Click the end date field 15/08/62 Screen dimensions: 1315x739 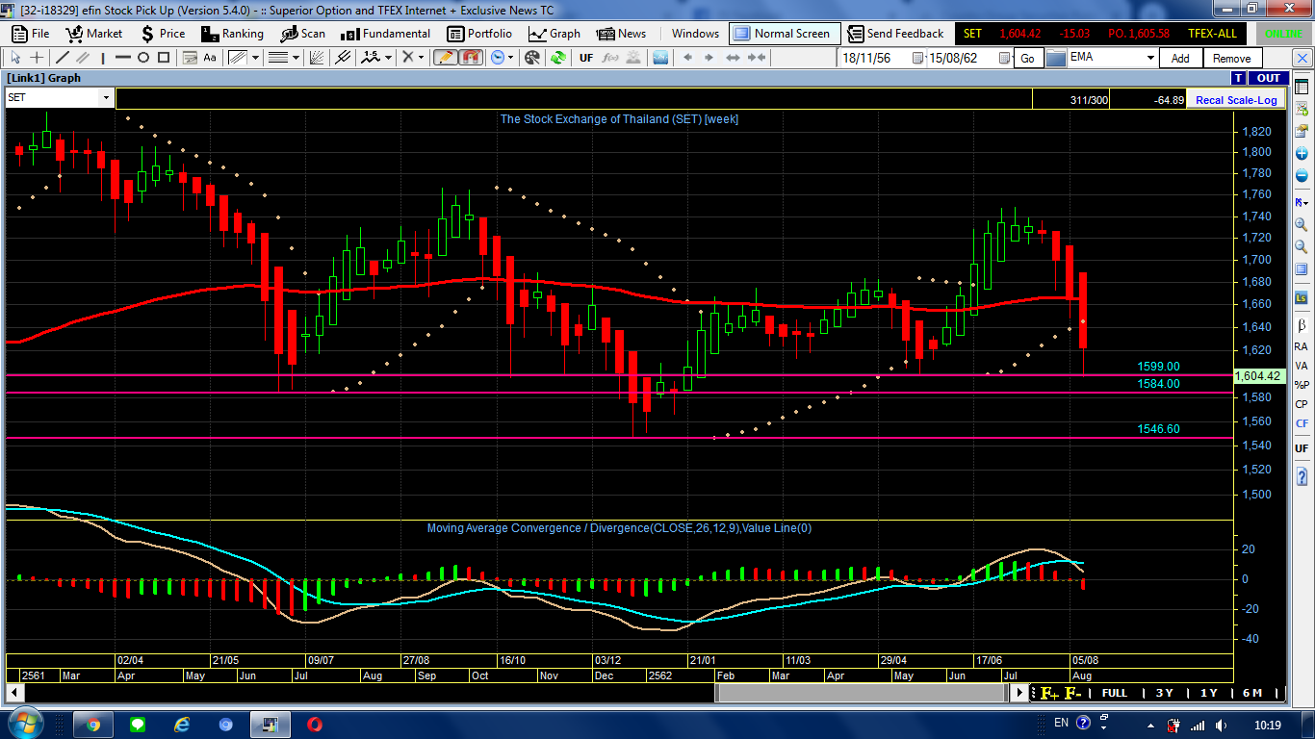pos(961,59)
